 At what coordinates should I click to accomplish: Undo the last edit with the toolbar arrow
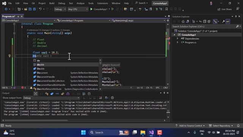40,9
